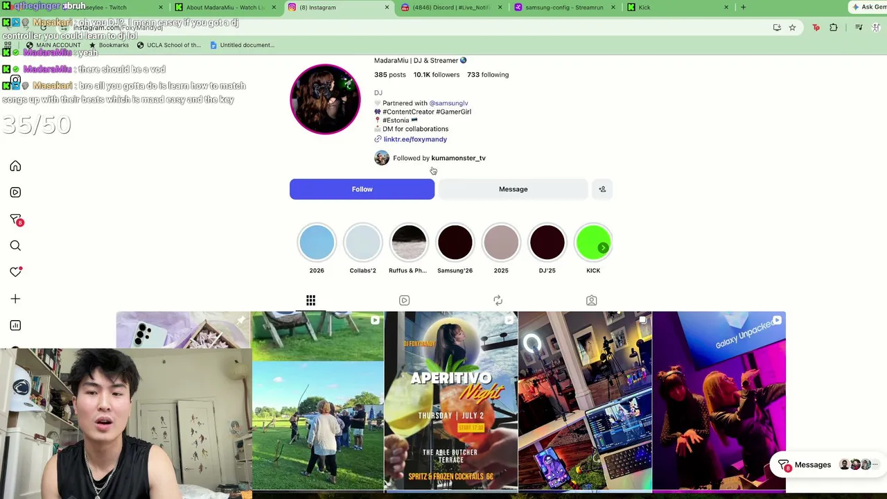Bookmark this page with the star icon
Screen dimensions: 887x499
[x=792, y=28]
